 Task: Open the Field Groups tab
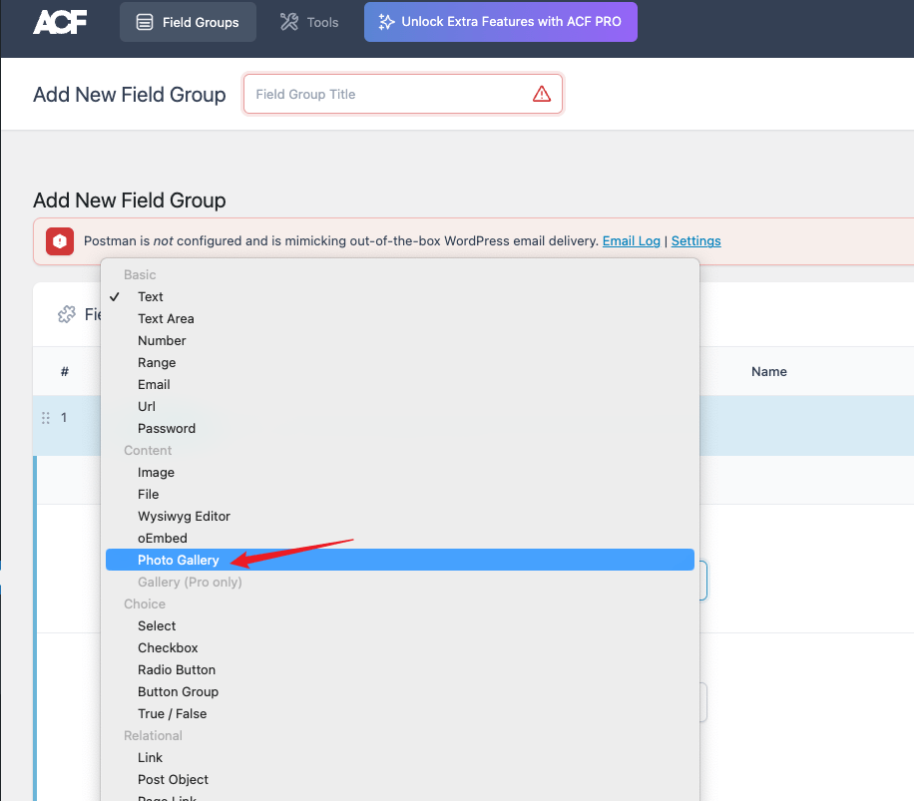click(188, 22)
